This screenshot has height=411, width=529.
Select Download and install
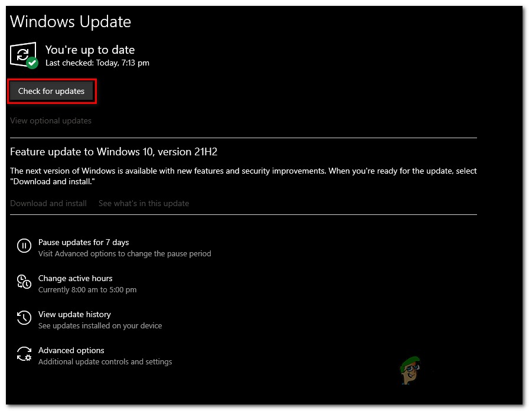pos(48,203)
